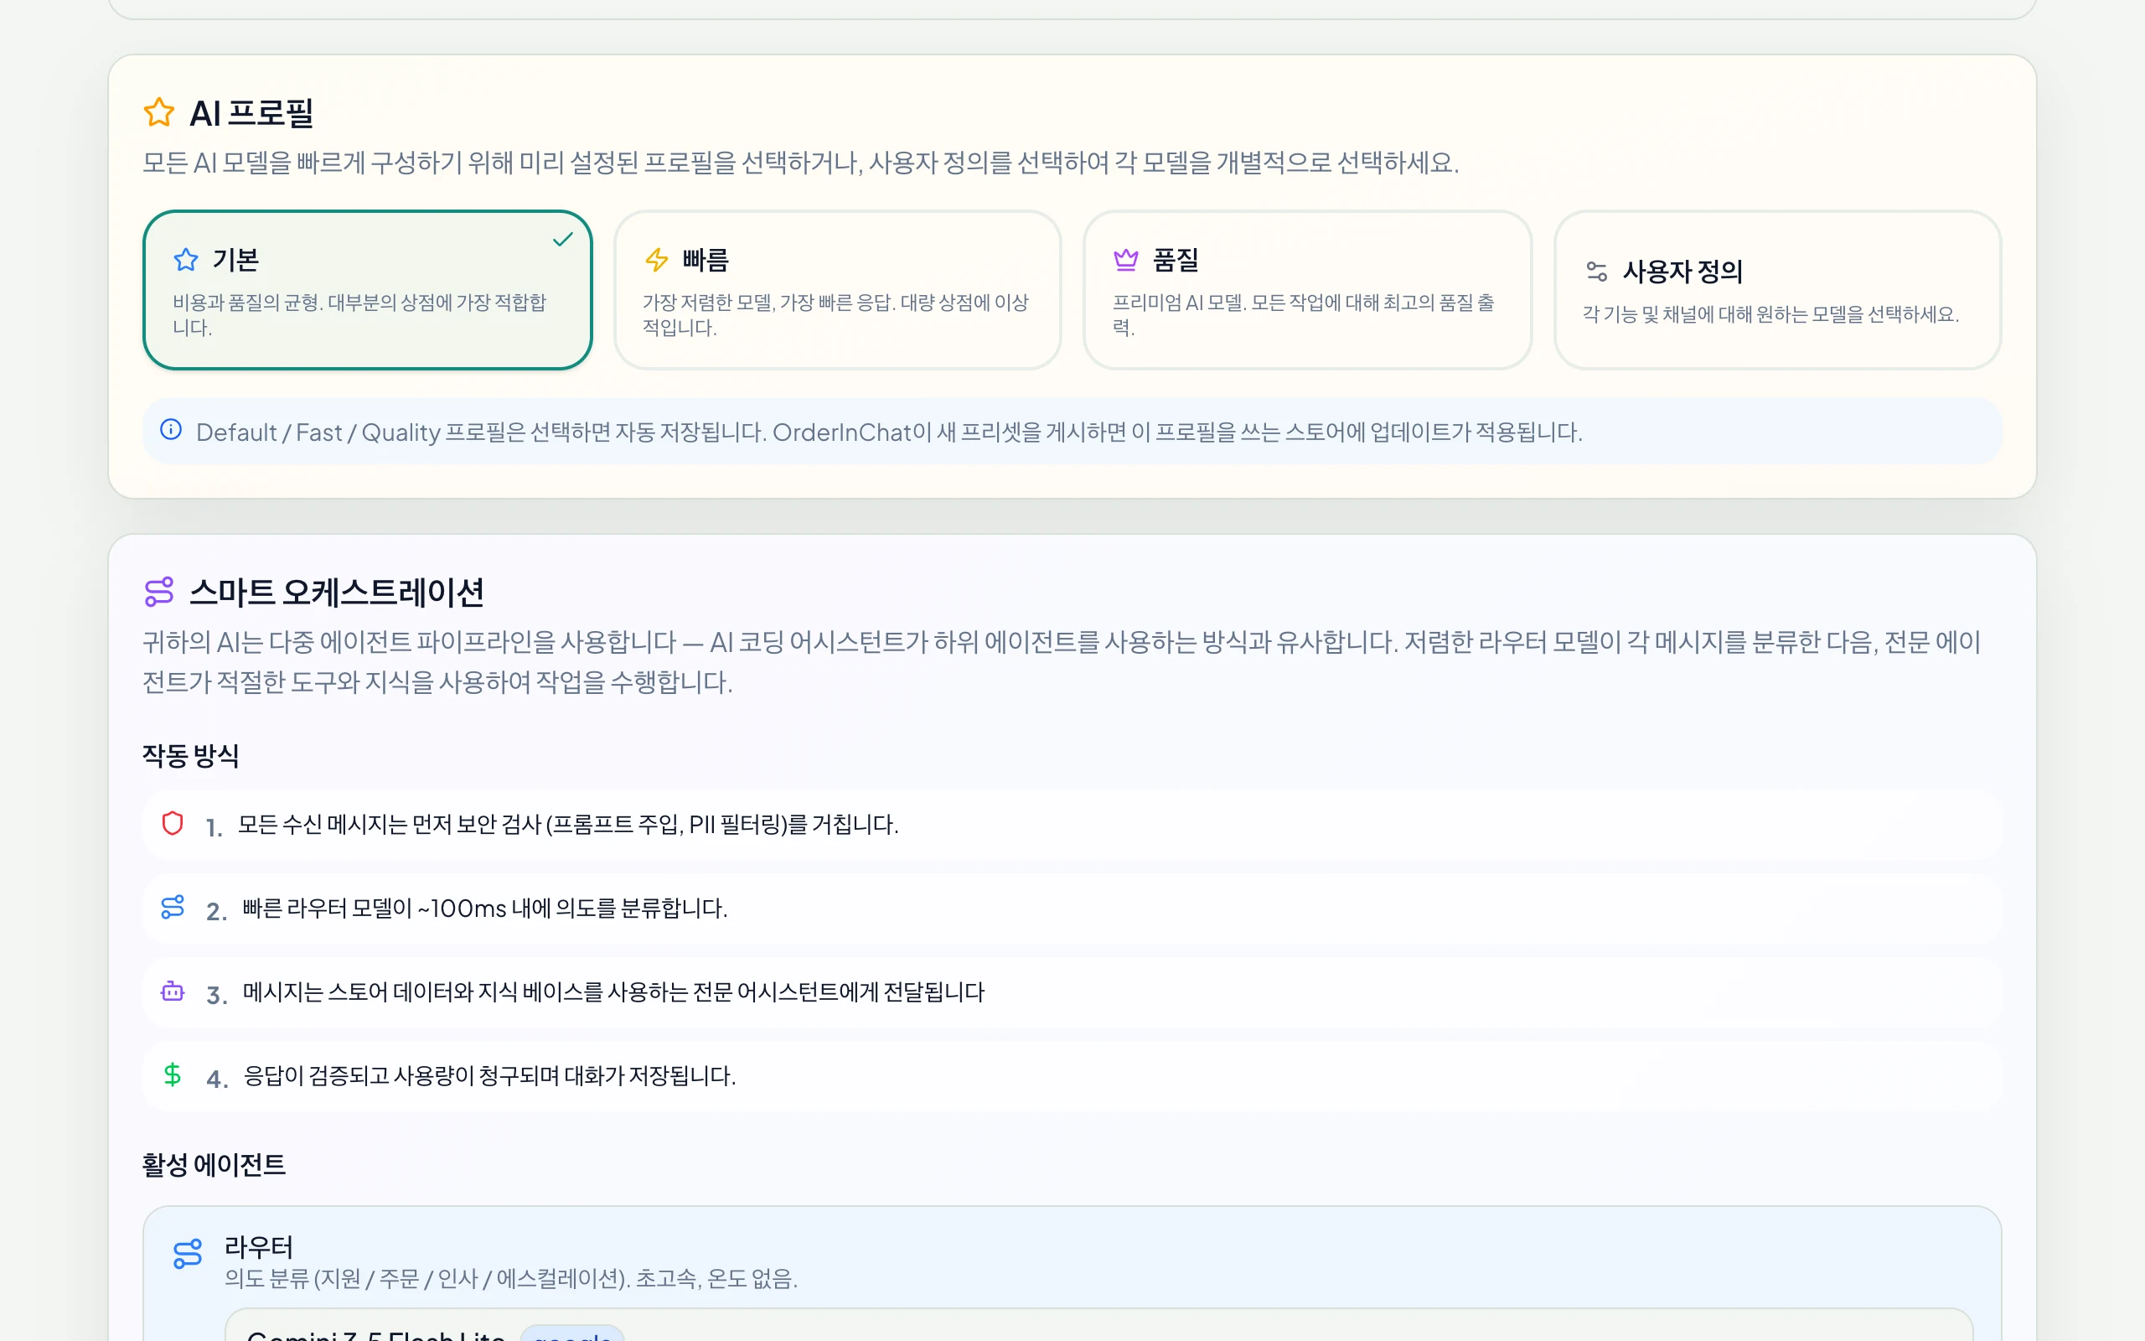Click the 품질 card description 프리미엄 AI 모델
The image size is (2145, 1341).
tap(1304, 315)
